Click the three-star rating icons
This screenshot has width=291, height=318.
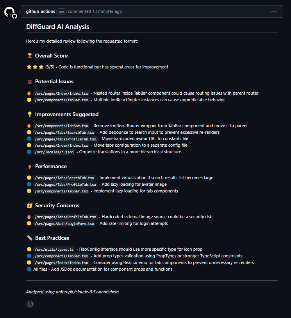(x=35, y=67)
